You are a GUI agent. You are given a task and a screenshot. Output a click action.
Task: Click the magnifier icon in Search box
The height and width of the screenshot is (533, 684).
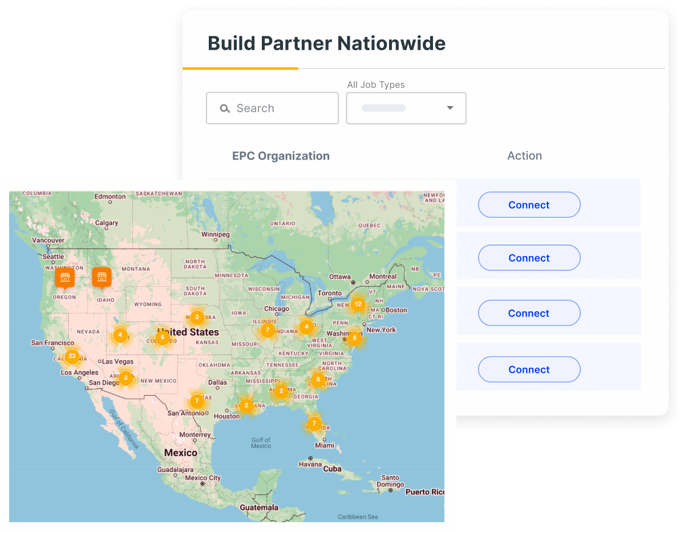[225, 108]
